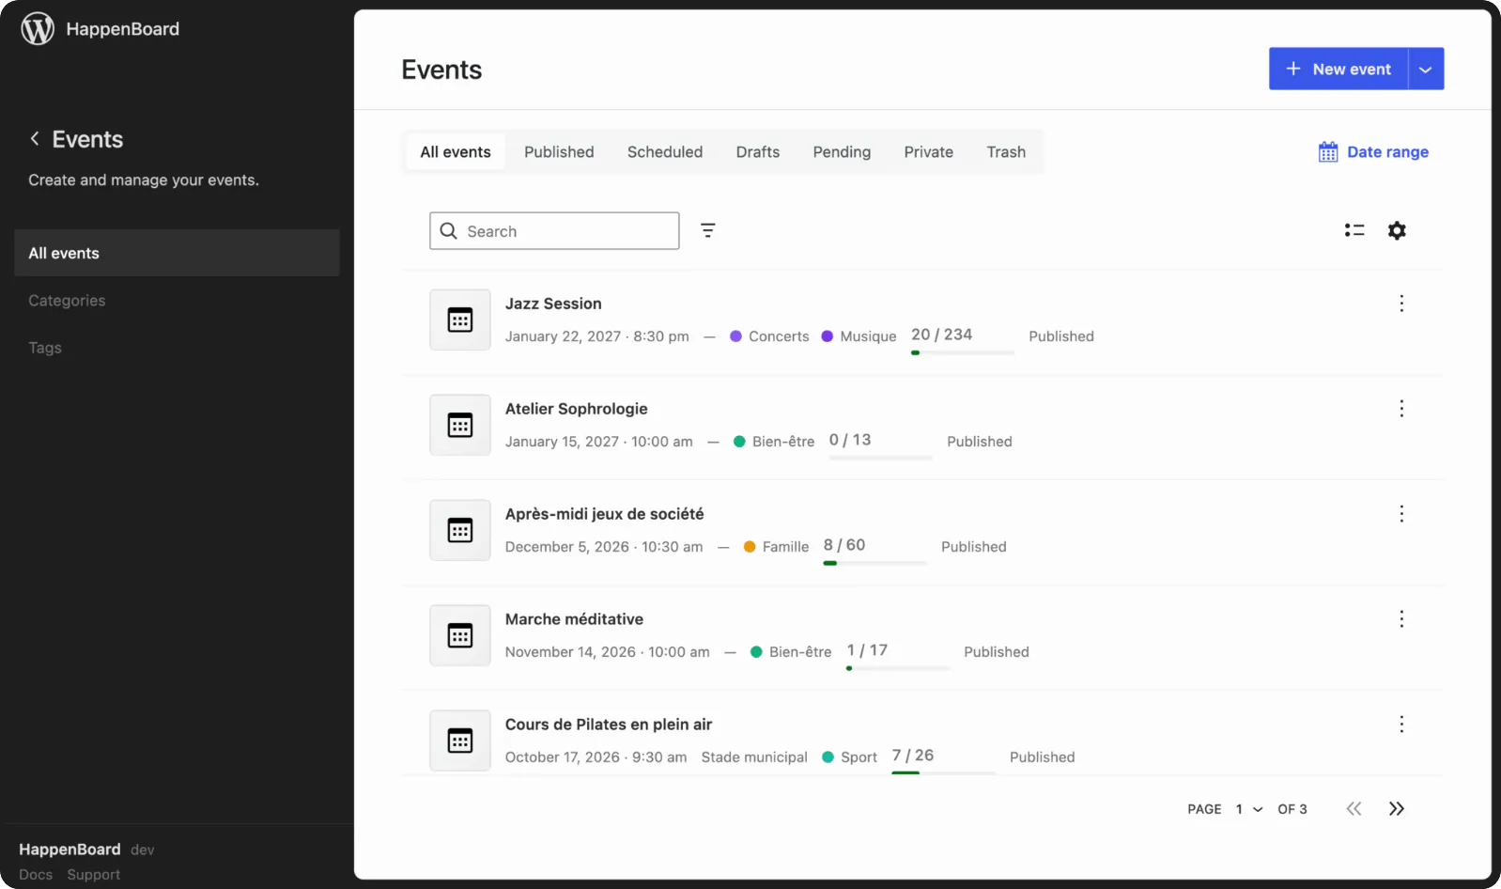Click the Marche méditative calendar icon
Image resolution: width=1501 pixels, height=889 pixels.
460,635
